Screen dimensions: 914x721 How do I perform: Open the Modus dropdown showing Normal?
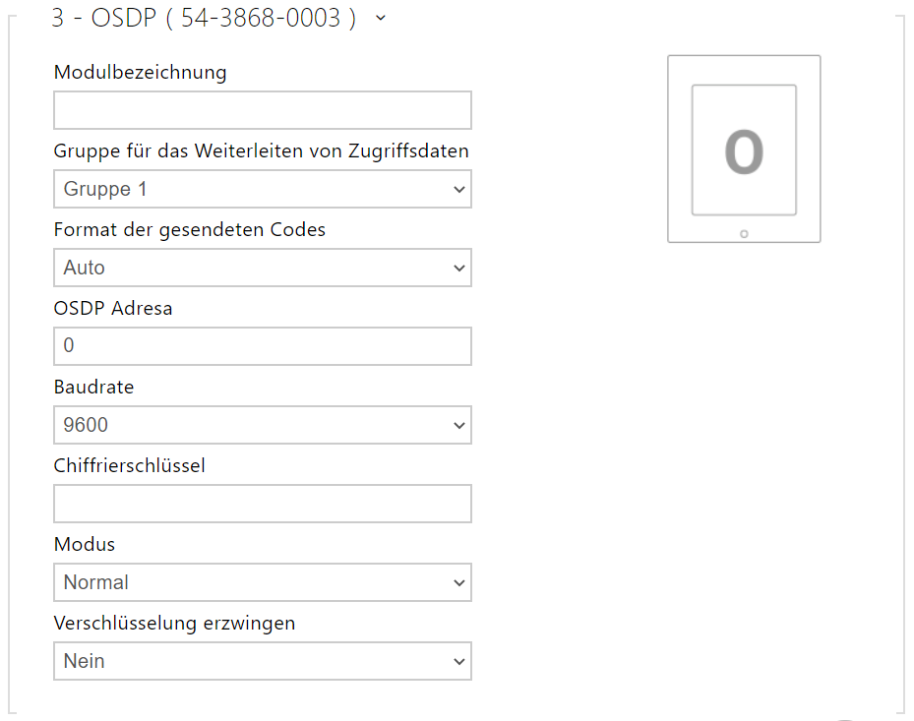(x=263, y=582)
